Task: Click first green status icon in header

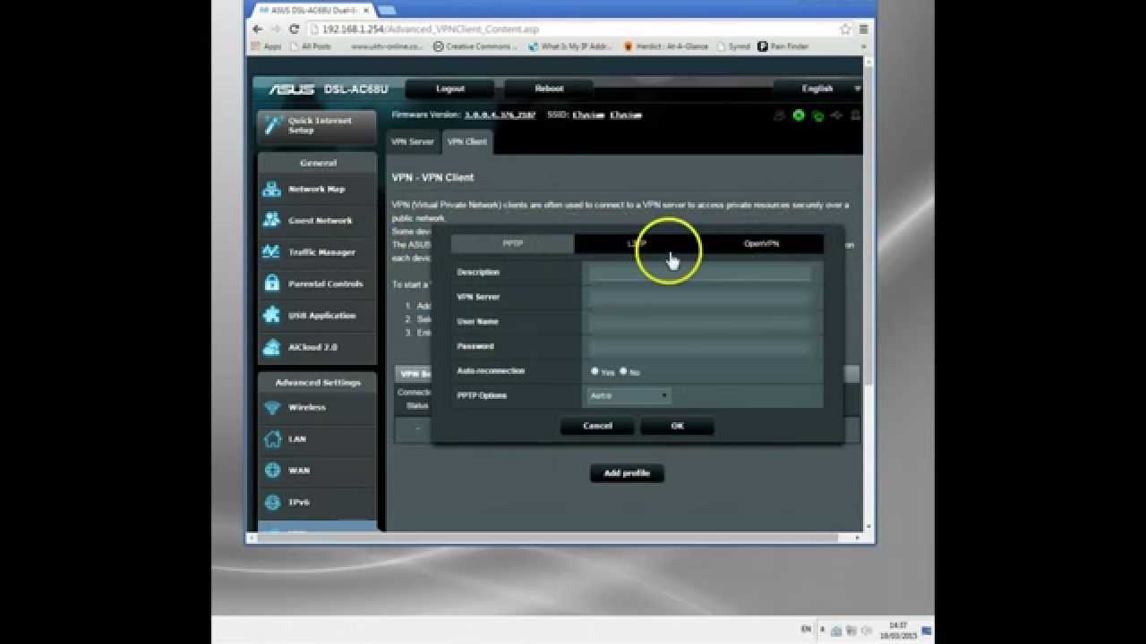Action: pos(798,115)
